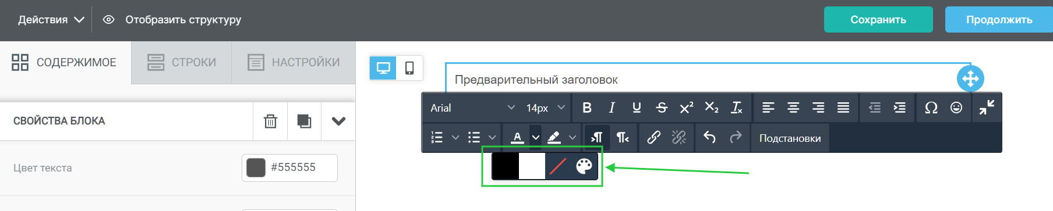Align text left
1053x211 pixels.
tap(768, 108)
